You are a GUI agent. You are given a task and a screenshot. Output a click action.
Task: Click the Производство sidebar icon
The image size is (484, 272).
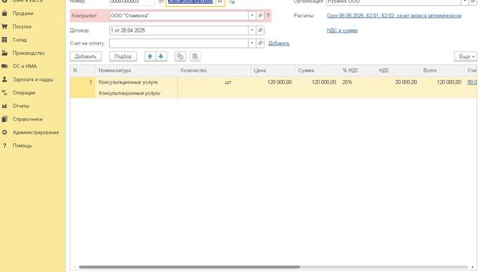point(5,53)
